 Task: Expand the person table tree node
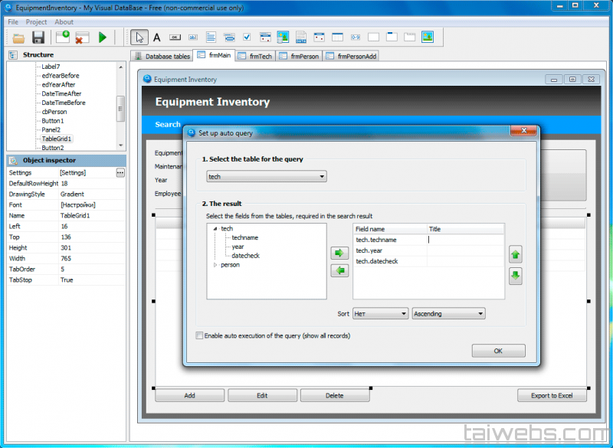click(x=215, y=265)
